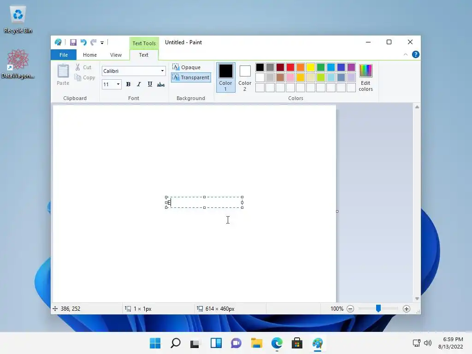Image resolution: width=472 pixels, height=354 pixels.
Task: Switch to the Home ribbon tab
Action: tap(90, 55)
